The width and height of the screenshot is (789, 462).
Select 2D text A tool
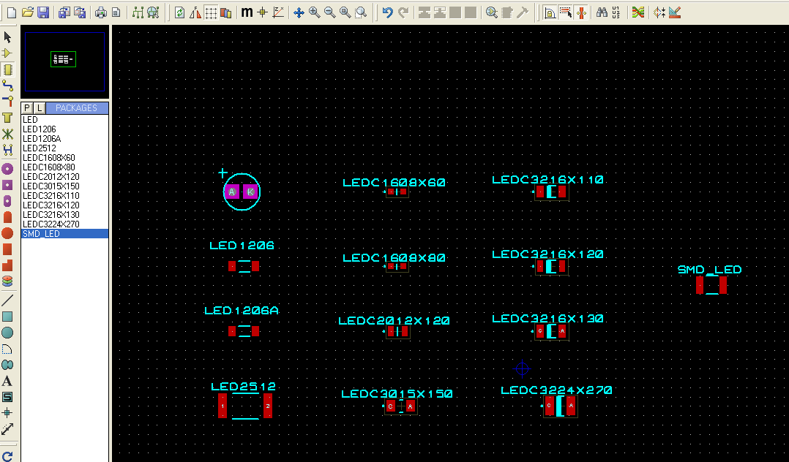(x=7, y=381)
